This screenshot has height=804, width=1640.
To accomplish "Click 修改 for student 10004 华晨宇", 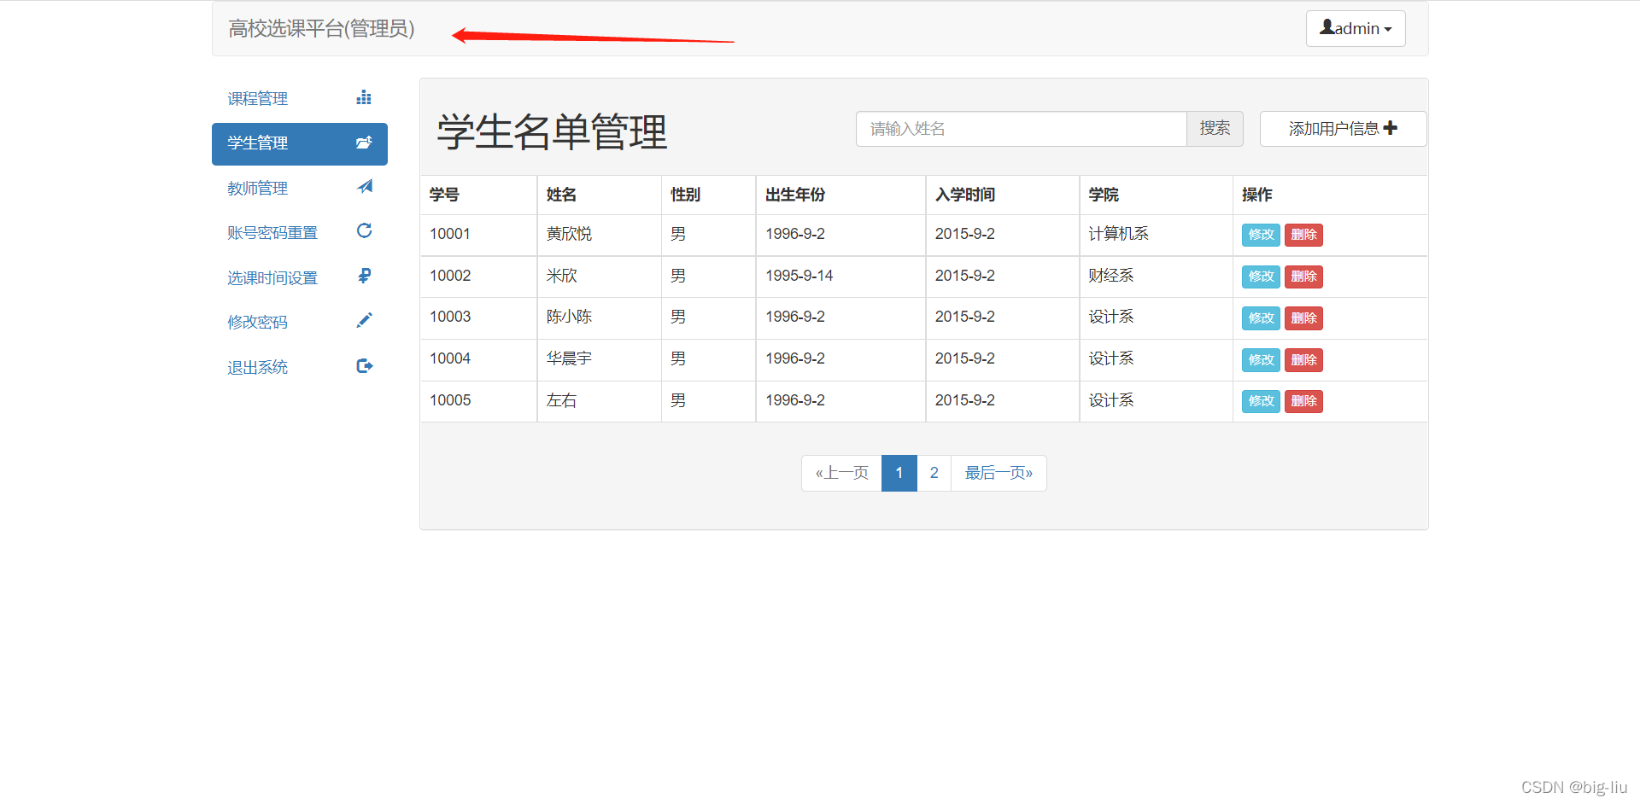I will [1261, 360].
